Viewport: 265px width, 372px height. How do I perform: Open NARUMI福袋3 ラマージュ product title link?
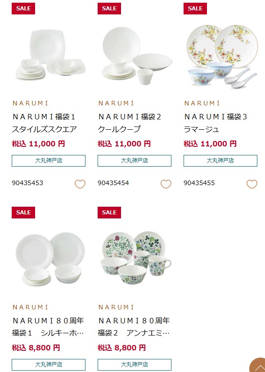(216, 123)
